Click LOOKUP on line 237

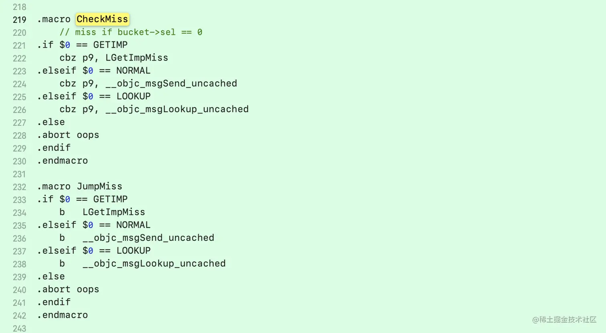click(133, 250)
